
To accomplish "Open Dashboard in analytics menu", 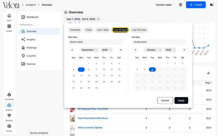I will (39, 17).
